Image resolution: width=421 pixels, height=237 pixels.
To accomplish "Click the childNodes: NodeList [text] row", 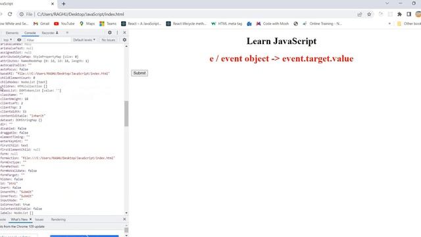I will 24,82.
